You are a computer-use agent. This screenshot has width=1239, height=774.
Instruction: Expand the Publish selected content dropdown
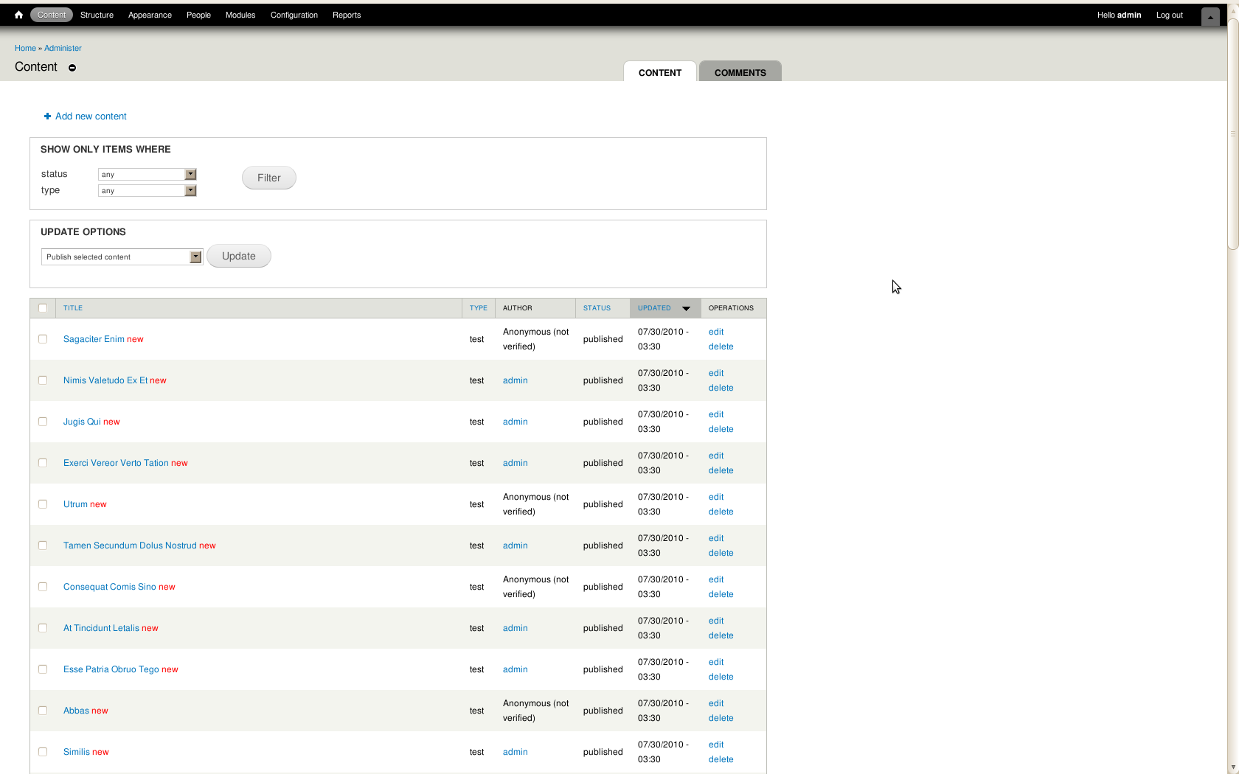122,257
